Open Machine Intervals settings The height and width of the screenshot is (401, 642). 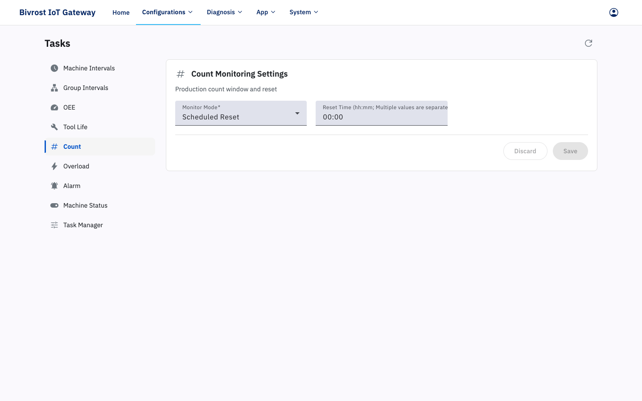tap(100, 68)
